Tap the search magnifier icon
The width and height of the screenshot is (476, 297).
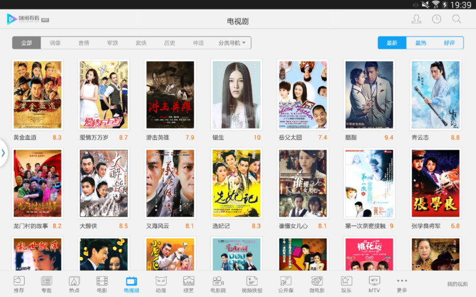click(456, 19)
